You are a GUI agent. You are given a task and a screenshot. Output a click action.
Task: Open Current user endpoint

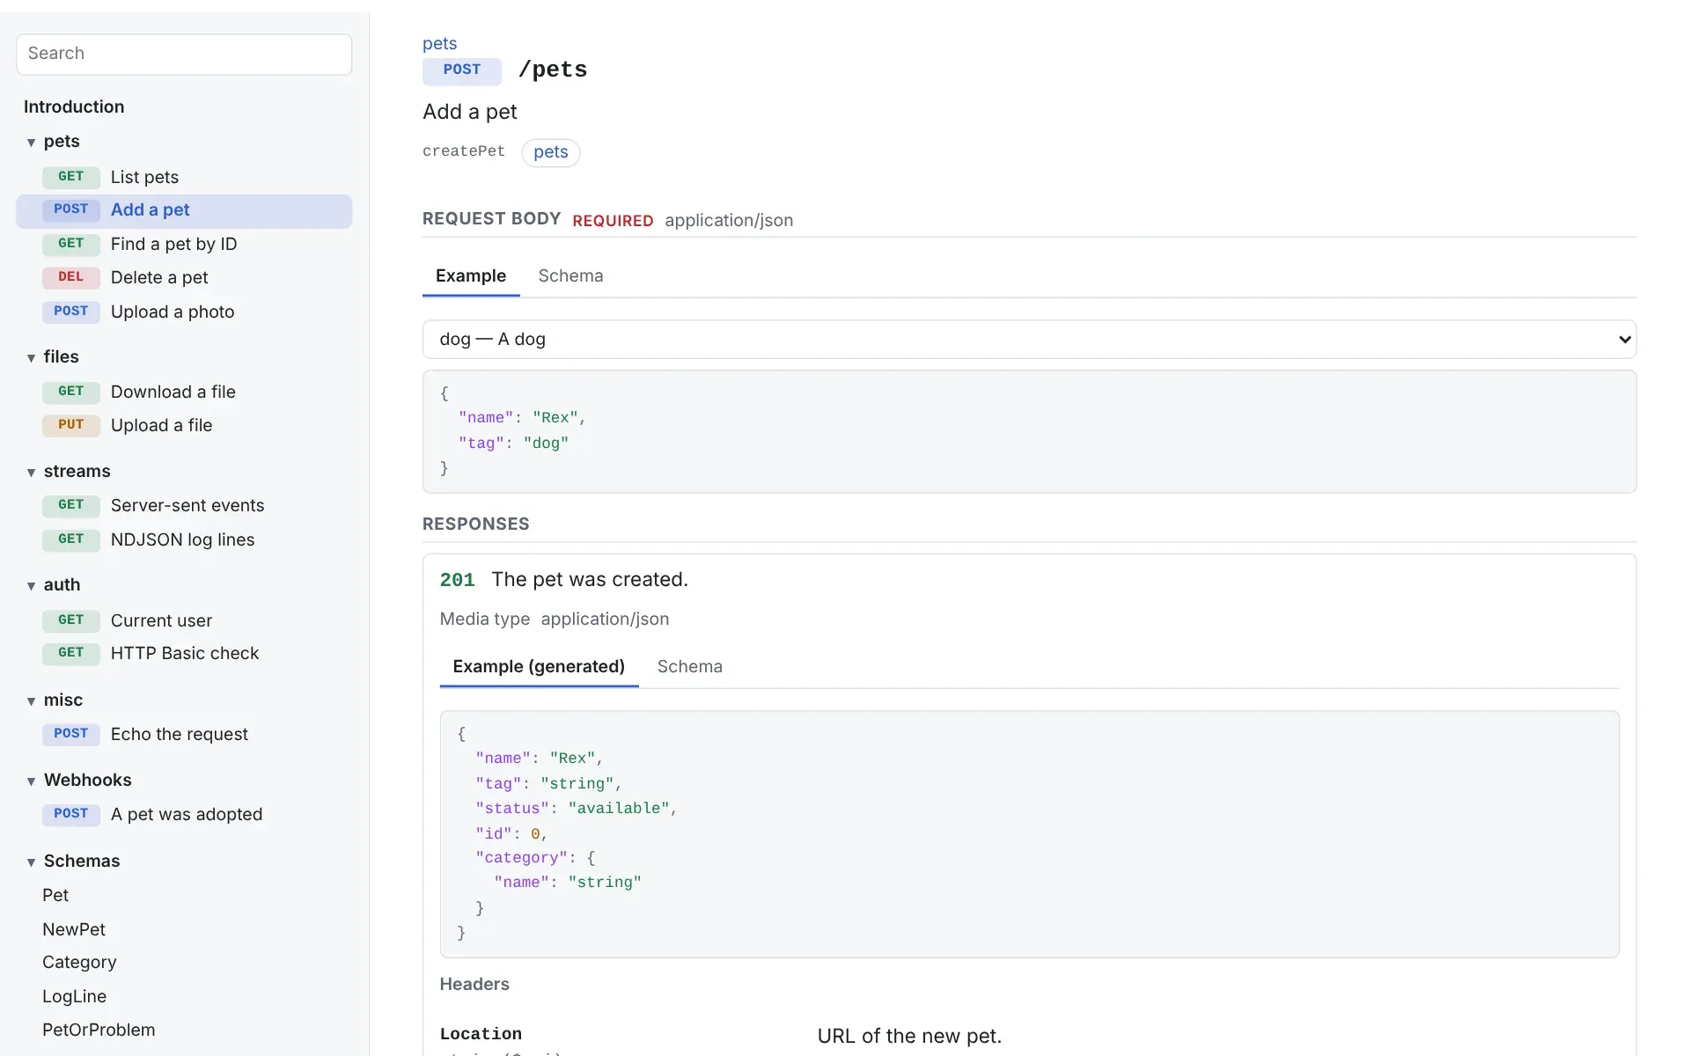coord(184,620)
